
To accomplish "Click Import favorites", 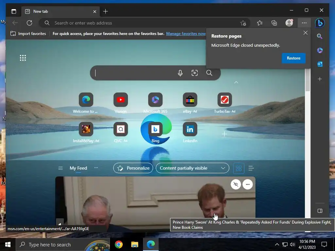I will click(28, 34).
